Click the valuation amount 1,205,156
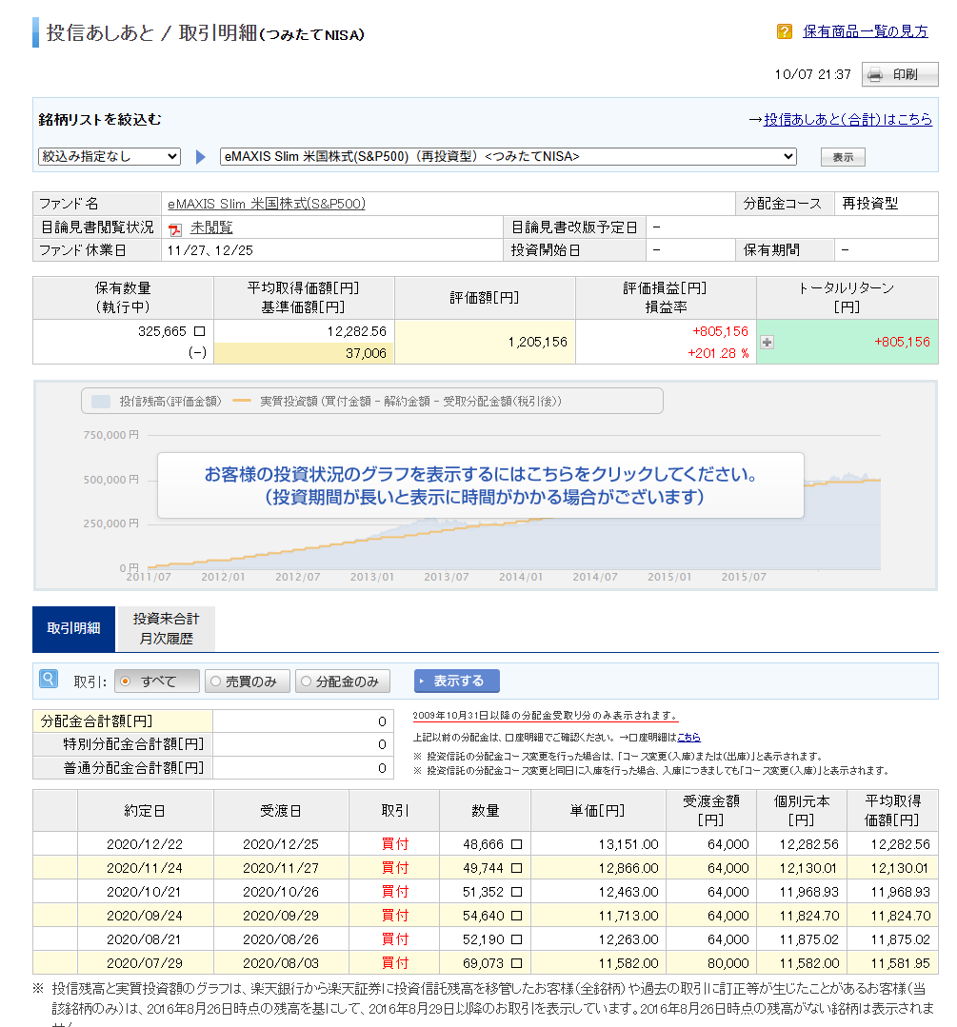Screen dimensions: 957x1027 coord(537,342)
